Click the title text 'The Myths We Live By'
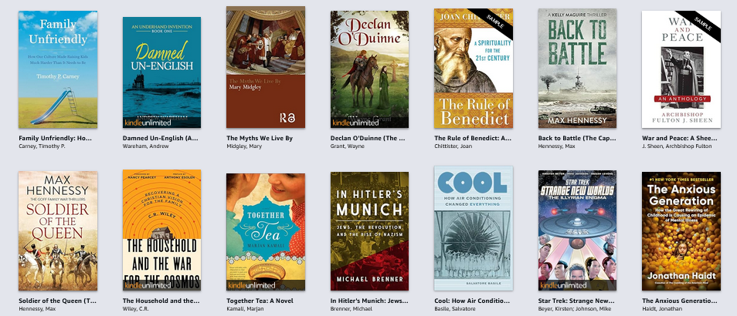The width and height of the screenshot is (737, 316). coord(260,138)
